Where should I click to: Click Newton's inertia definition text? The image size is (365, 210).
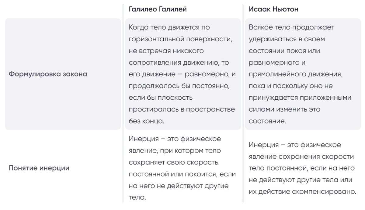tap(302, 168)
